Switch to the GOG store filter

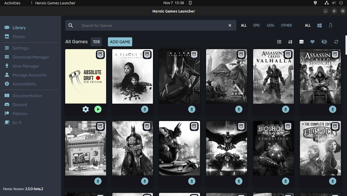[x=270, y=25]
